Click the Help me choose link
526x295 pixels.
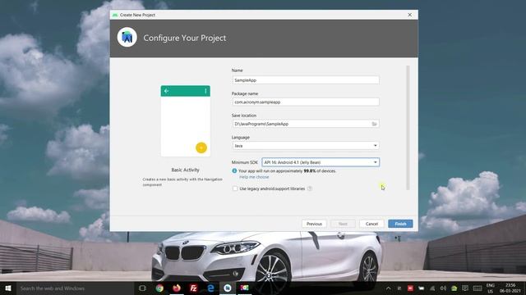point(254,177)
